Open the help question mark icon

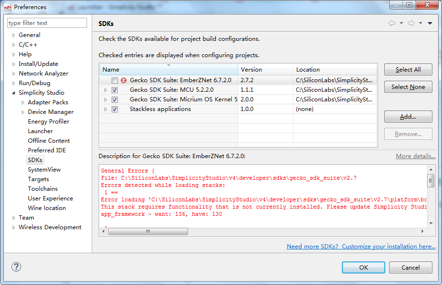[16, 267]
